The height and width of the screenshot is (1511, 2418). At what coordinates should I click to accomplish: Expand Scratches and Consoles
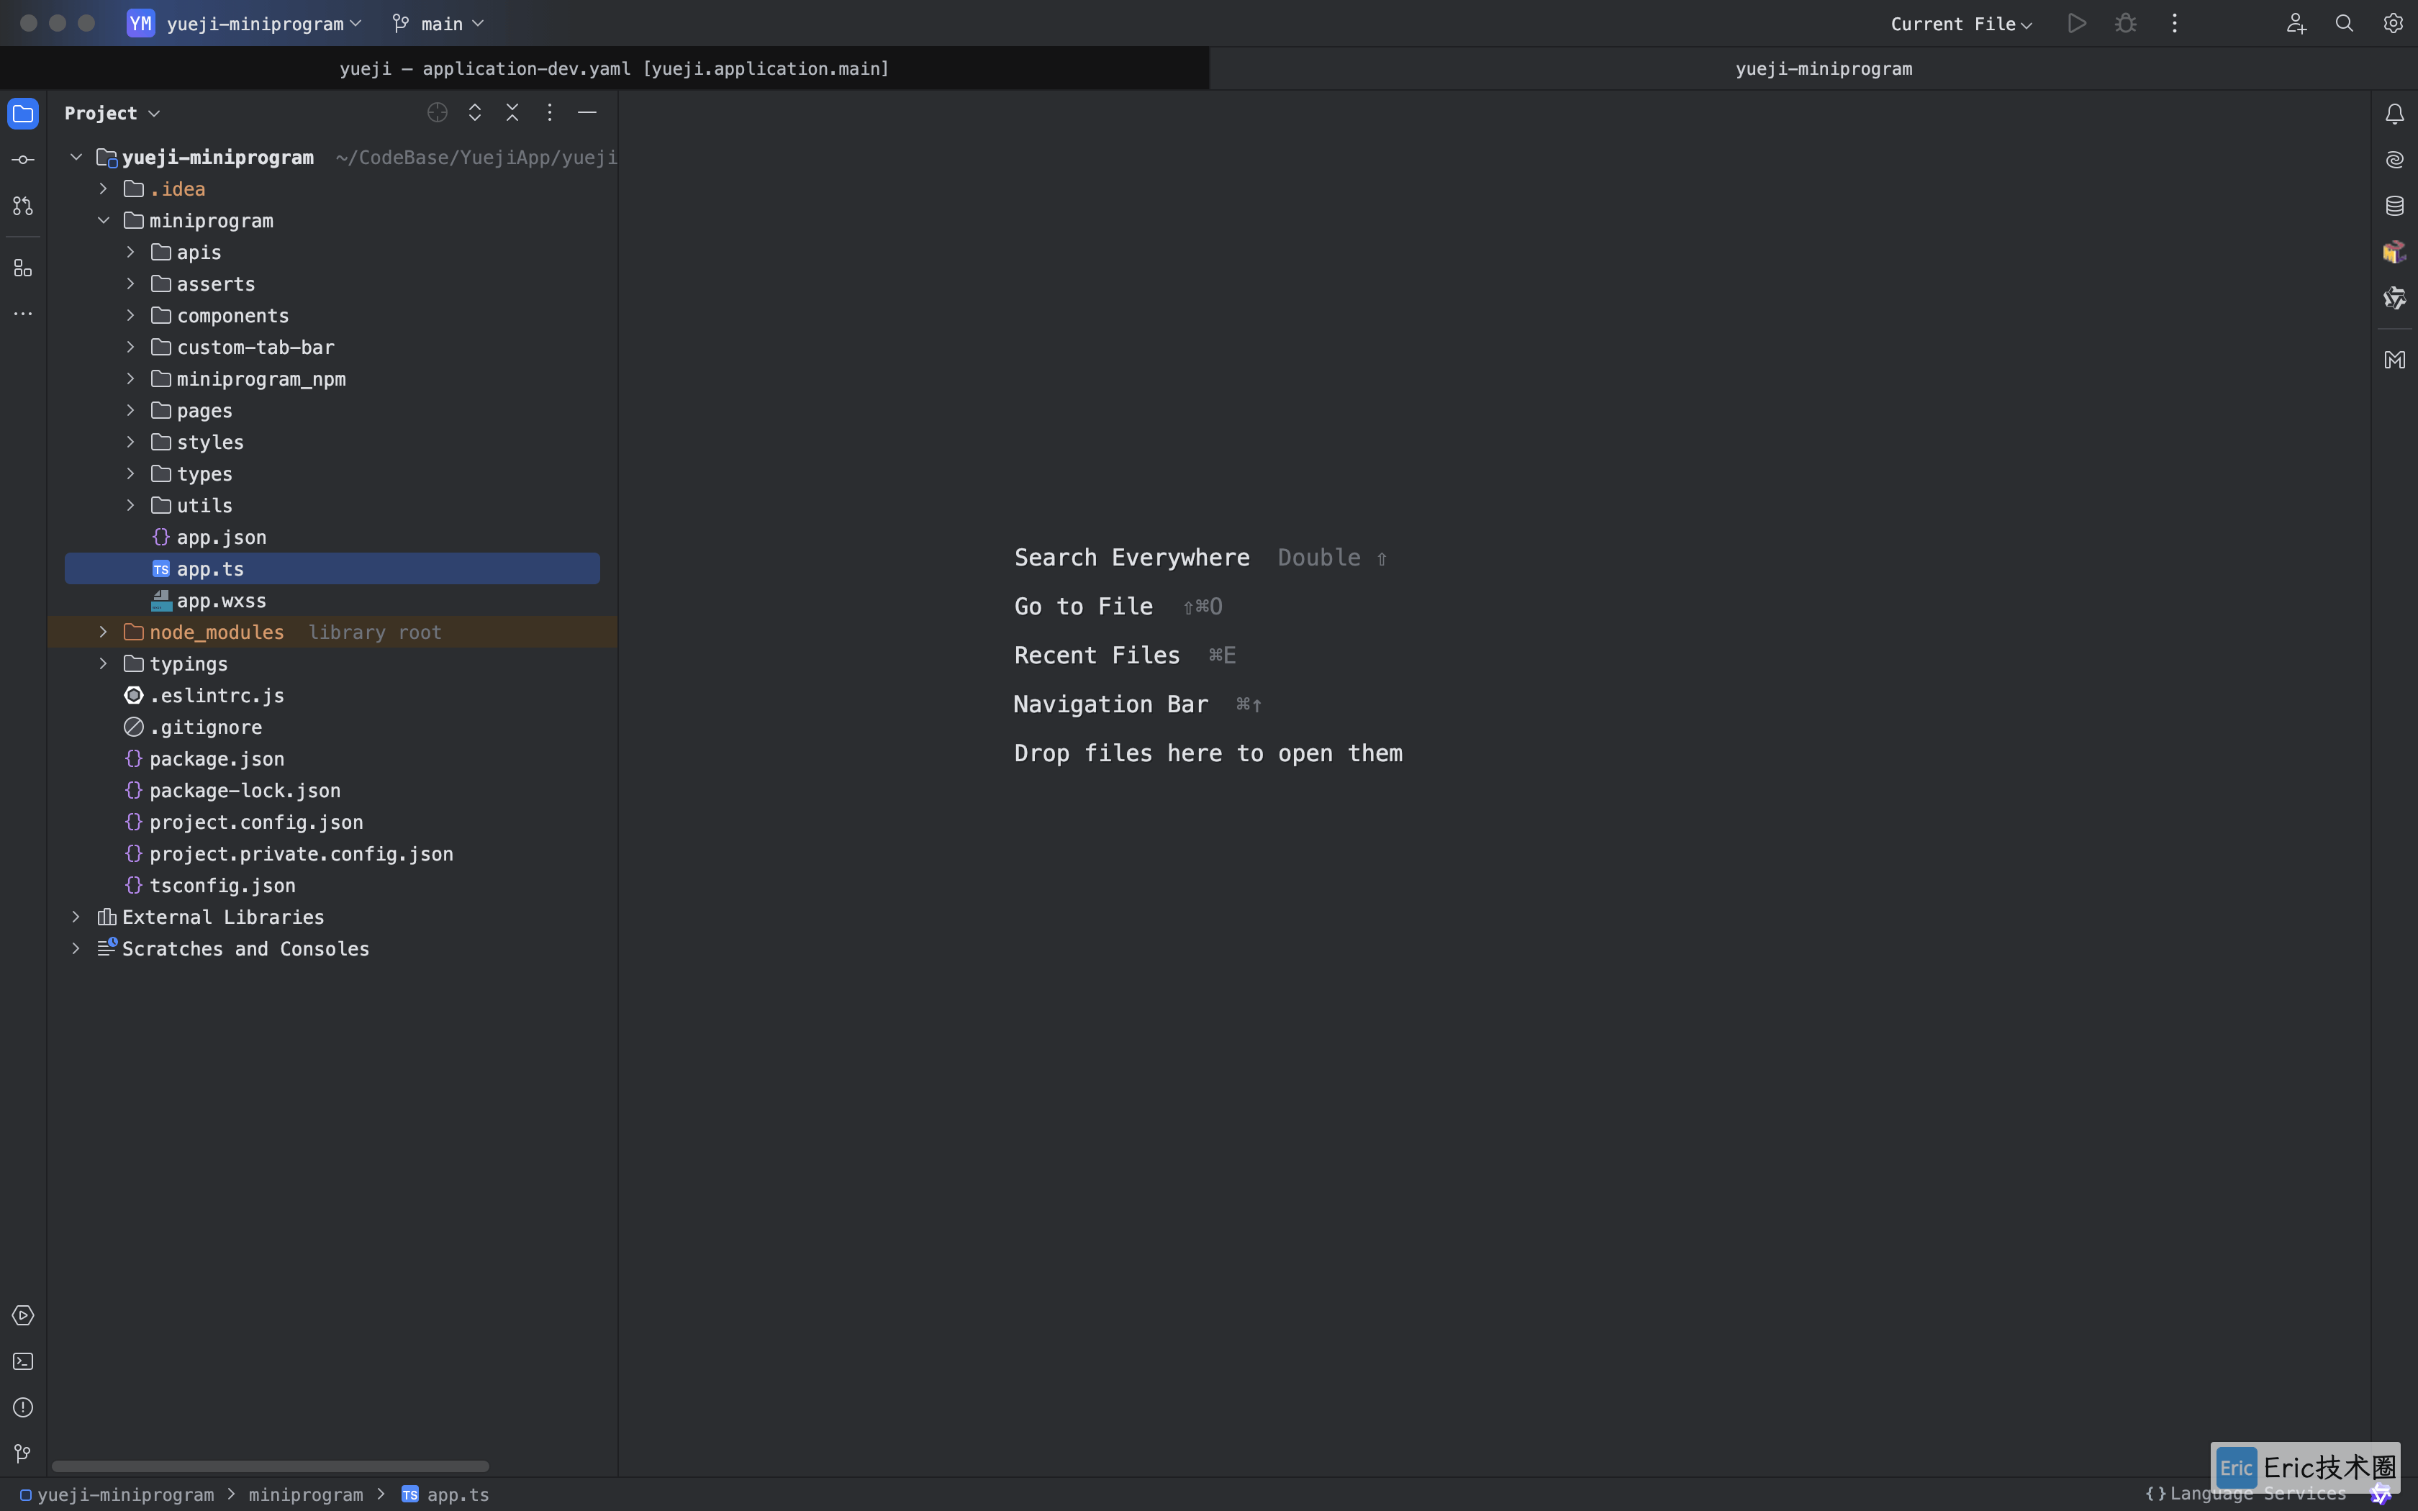(76, 948)
